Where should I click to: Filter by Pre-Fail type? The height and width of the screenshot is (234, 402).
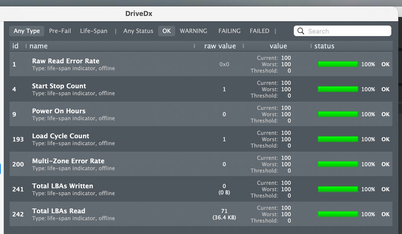point(60,31)
